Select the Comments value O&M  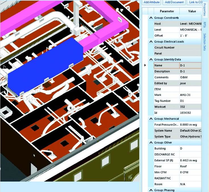[x=190, y=77]
